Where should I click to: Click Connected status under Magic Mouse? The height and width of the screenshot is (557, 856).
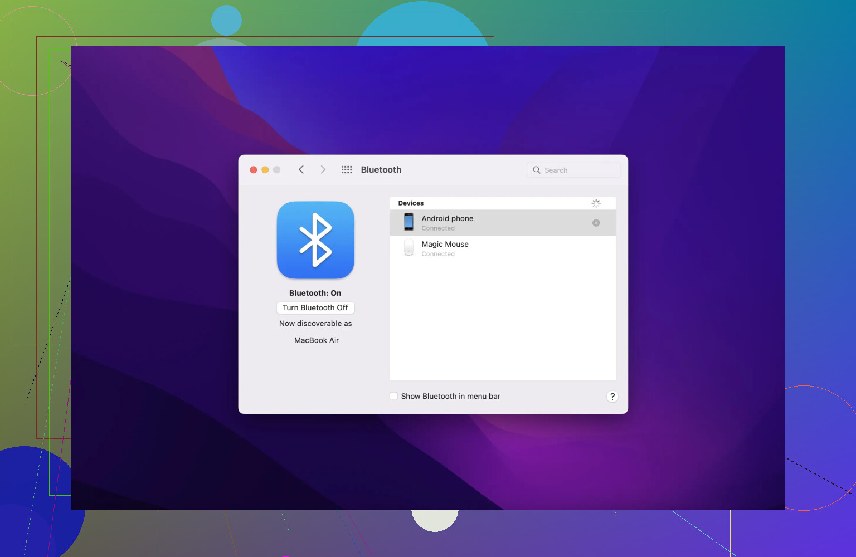click(438, 254)
